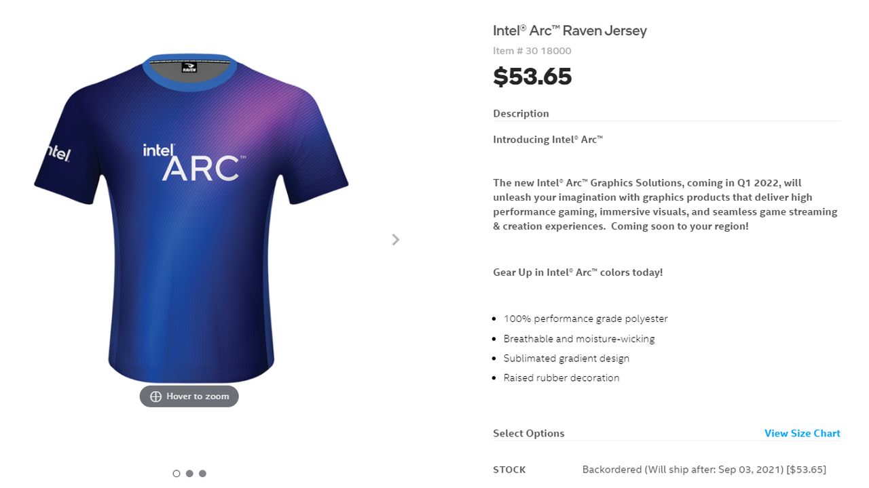Viewport: 869px width, 488px height.
Task: Open the View Size Chart link
Action: [802, 433]
